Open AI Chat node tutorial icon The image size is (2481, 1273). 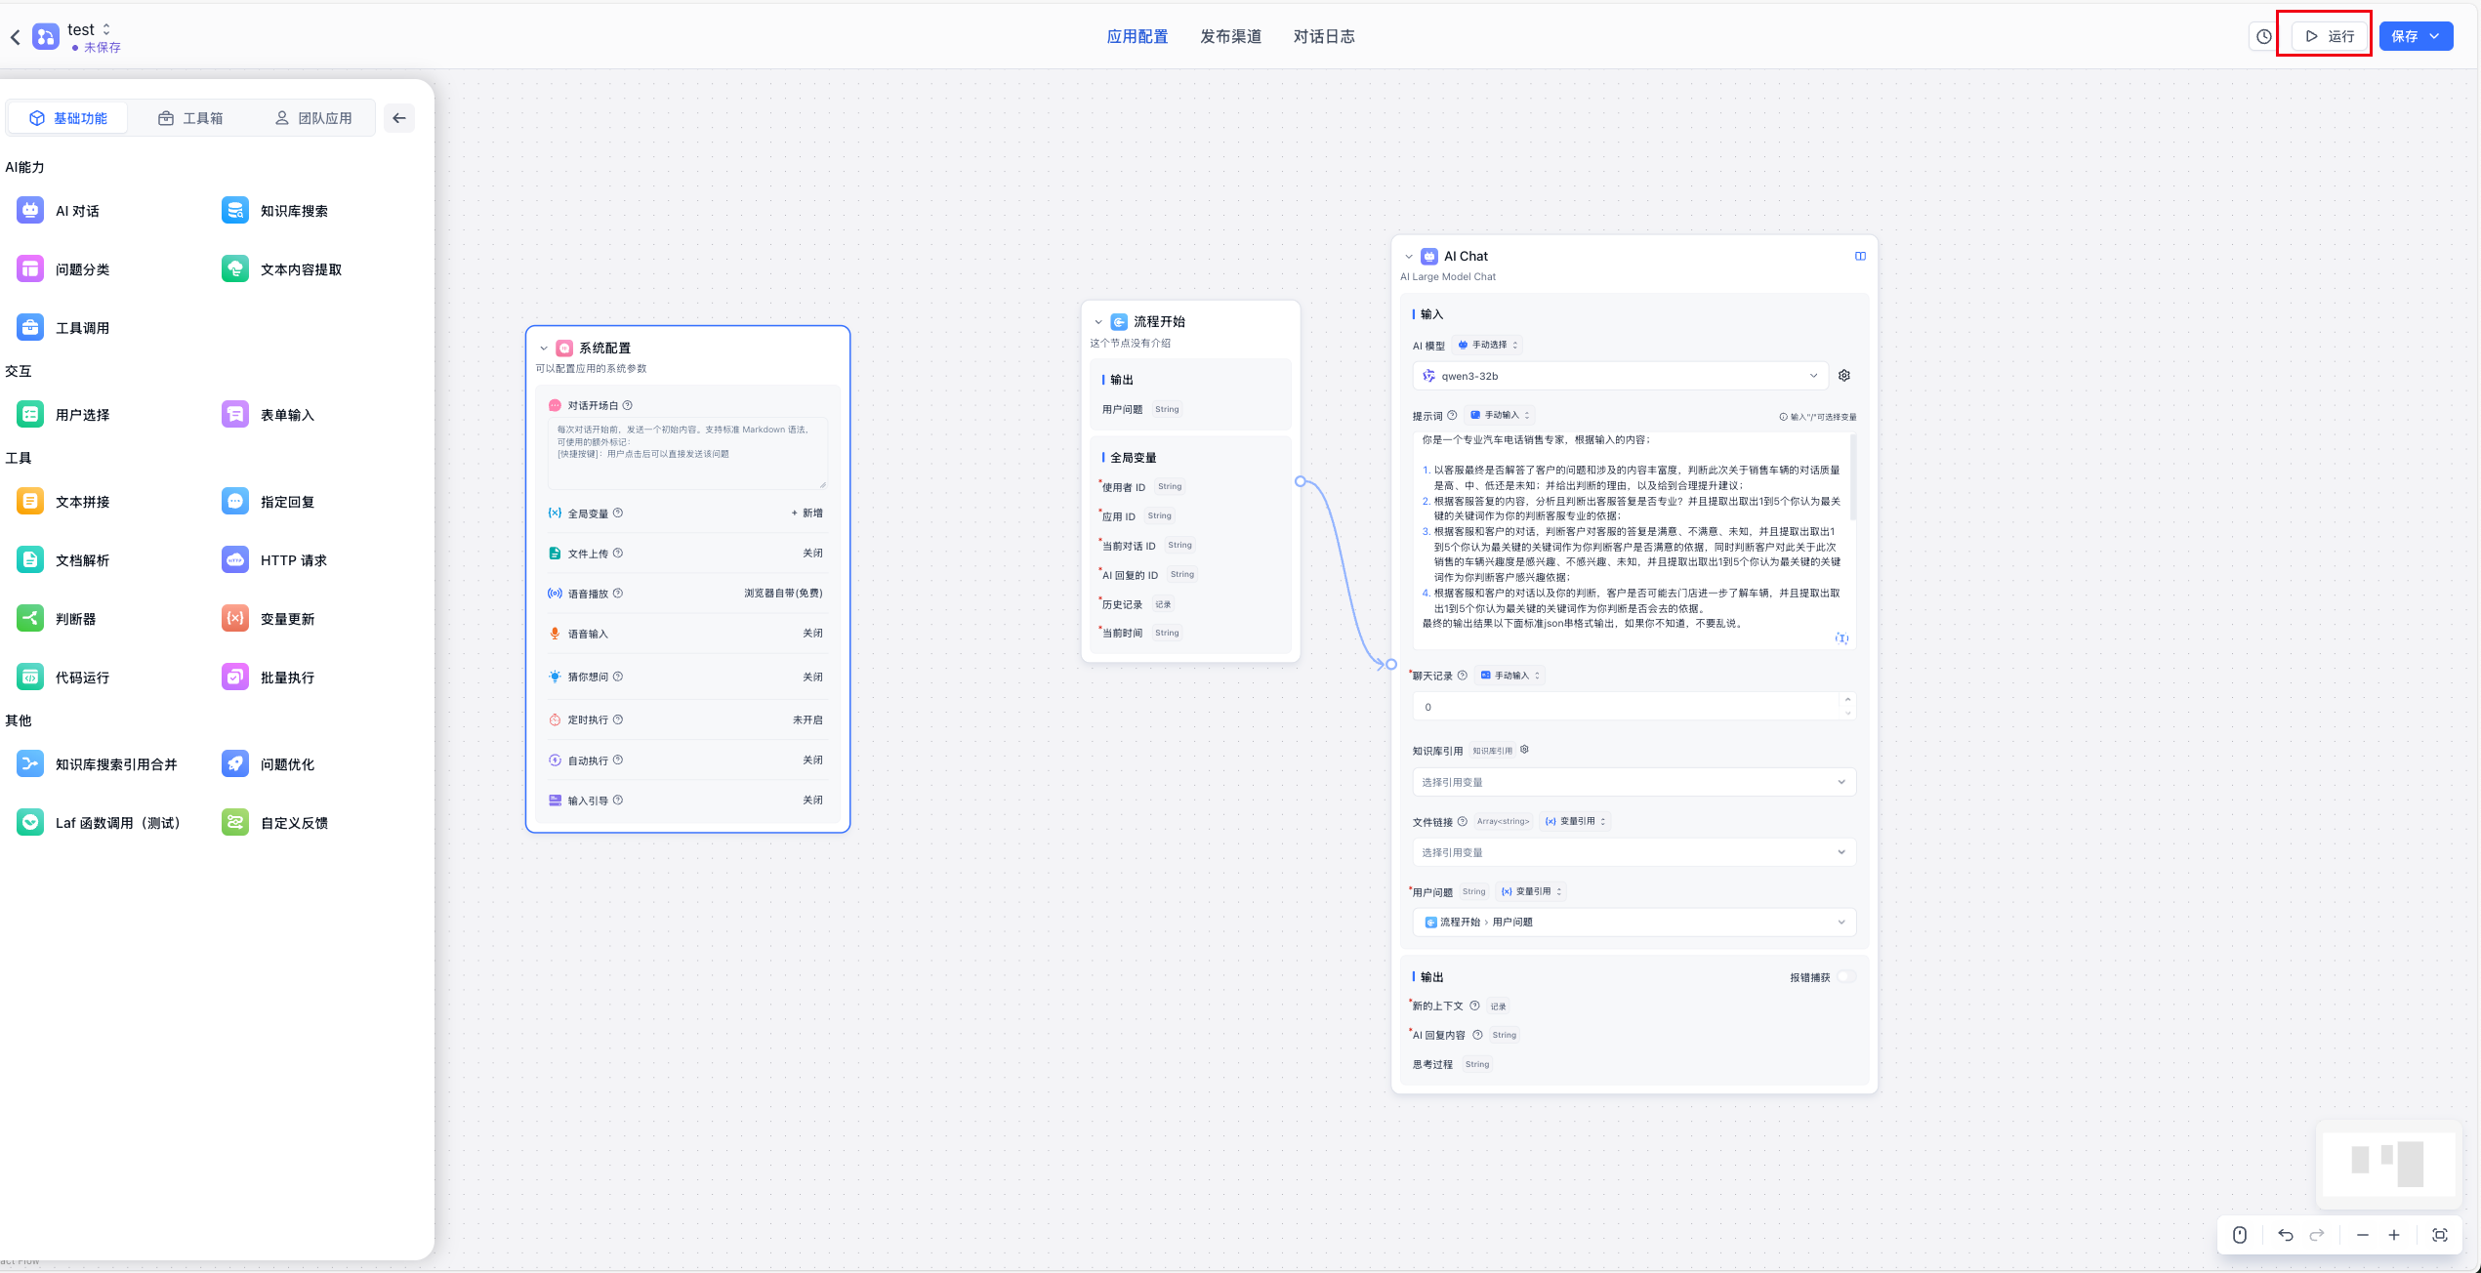click(x=1860, y=257)
